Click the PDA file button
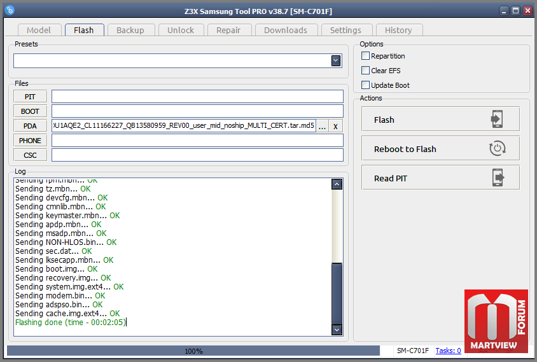 tap(30, 126)
